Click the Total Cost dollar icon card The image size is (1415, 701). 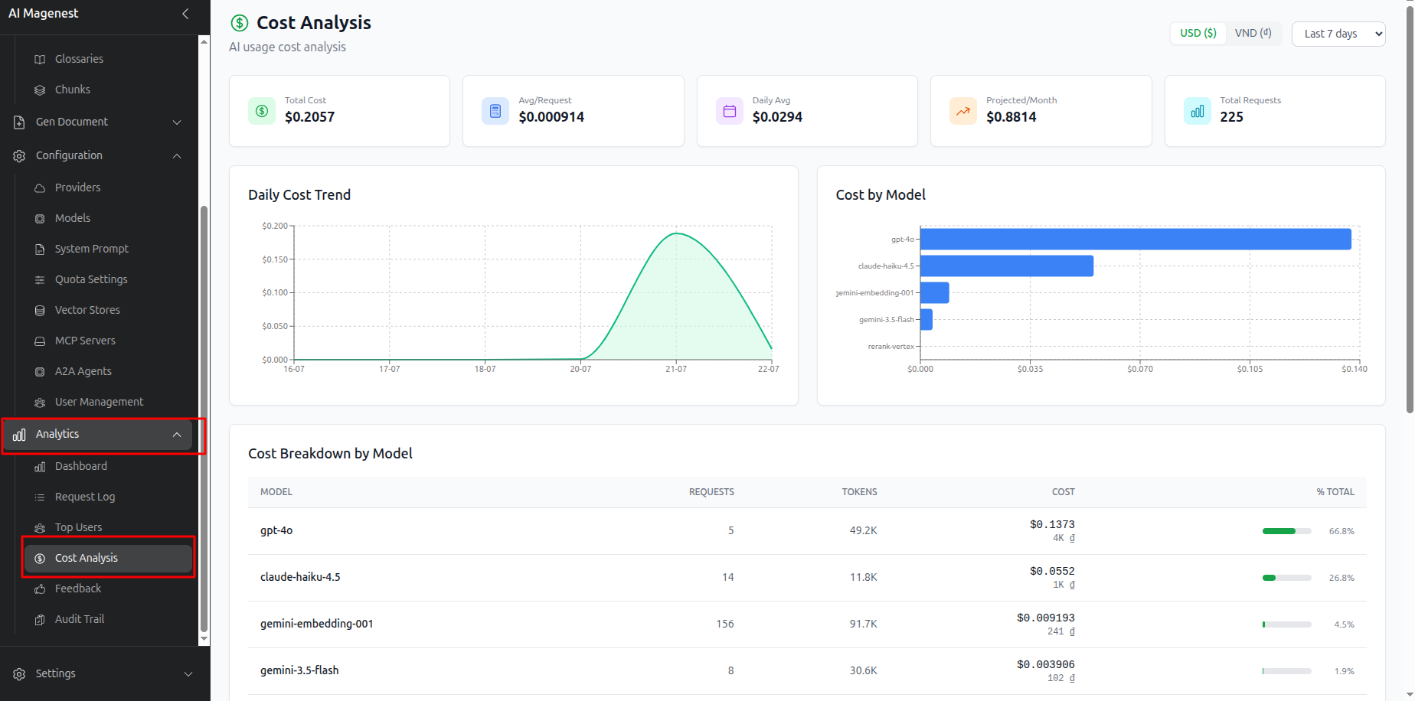(x=262, y=111)
